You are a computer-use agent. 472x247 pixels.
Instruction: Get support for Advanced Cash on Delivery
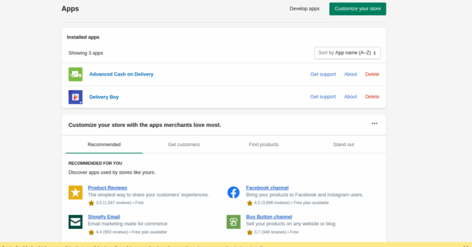pyautogui.click(x=323, y=74)
